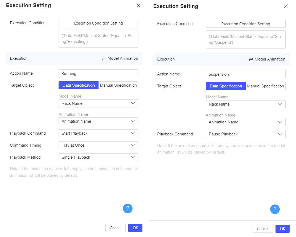Select Data Specification in the left dialog
The height and width of the screenshot is (237, 296).
(x=79, y=85)
